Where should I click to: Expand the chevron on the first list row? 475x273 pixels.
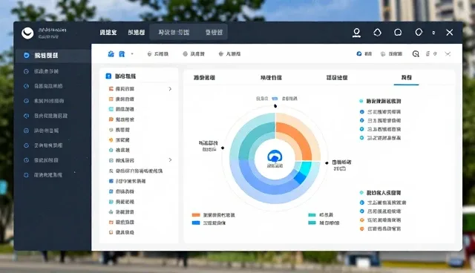click(x=170, y=89)
